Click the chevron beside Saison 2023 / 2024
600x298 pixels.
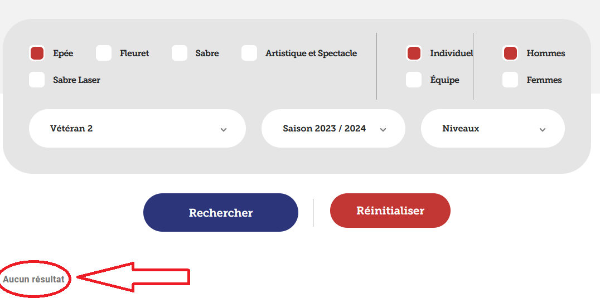383,130
